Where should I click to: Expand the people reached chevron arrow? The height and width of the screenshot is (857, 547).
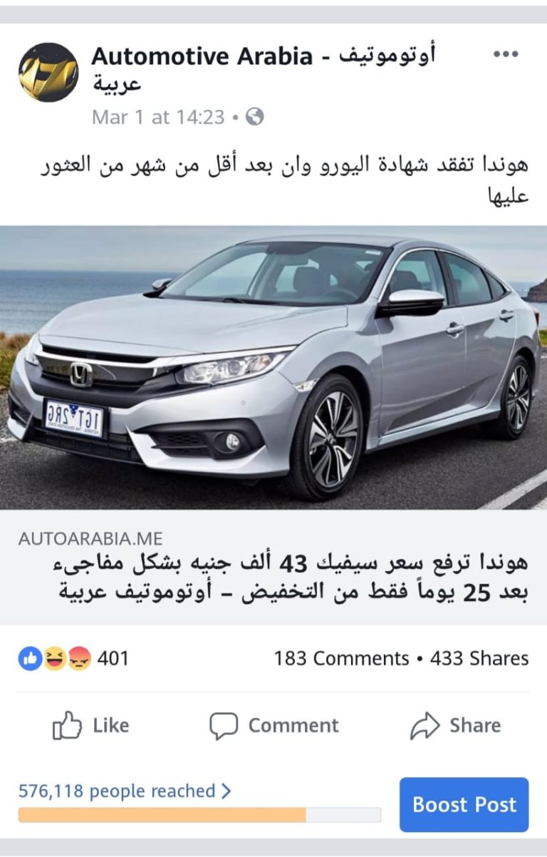coord(226,791)
